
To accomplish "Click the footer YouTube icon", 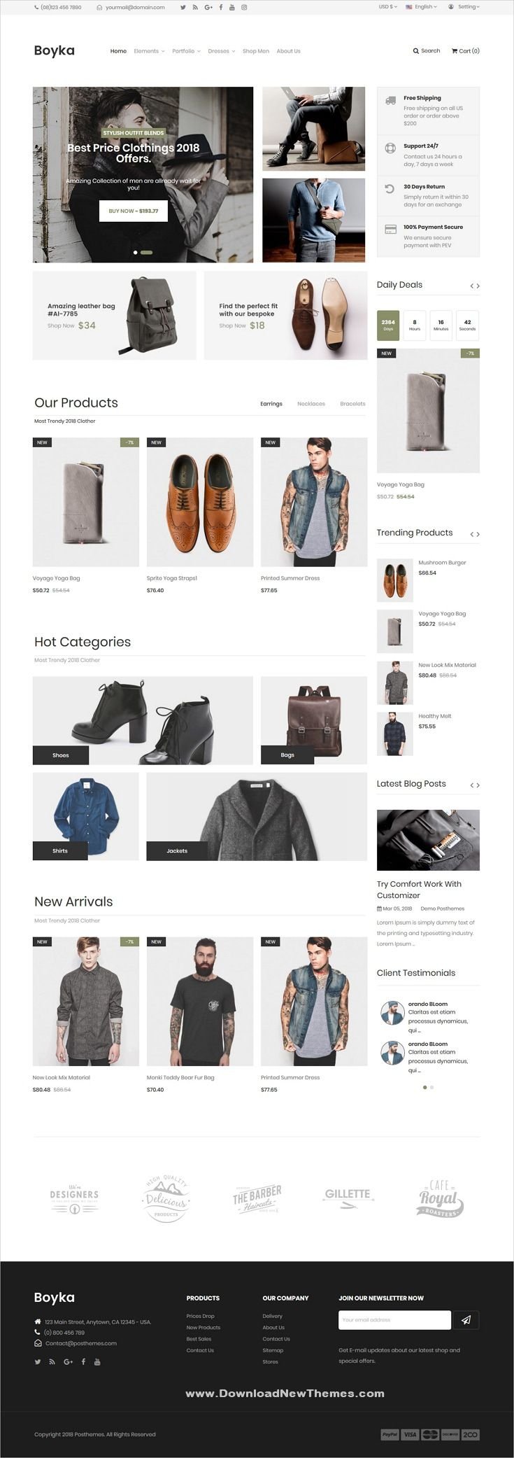I will pos(97,1361).
